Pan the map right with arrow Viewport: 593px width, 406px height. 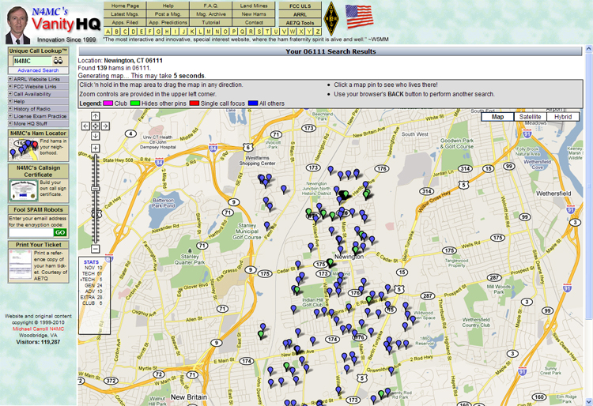point(105,126)
